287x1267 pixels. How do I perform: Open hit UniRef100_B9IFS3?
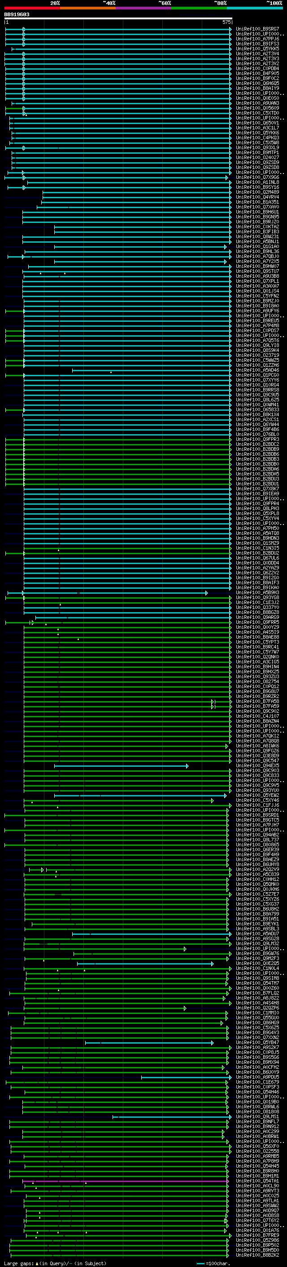pyautogui.click(x=257, y=44)
